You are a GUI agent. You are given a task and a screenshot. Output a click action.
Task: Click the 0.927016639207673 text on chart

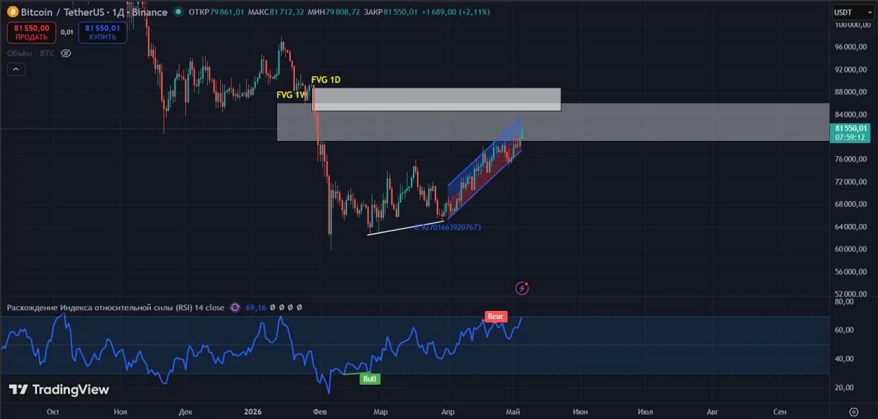[x=448, y=227]
